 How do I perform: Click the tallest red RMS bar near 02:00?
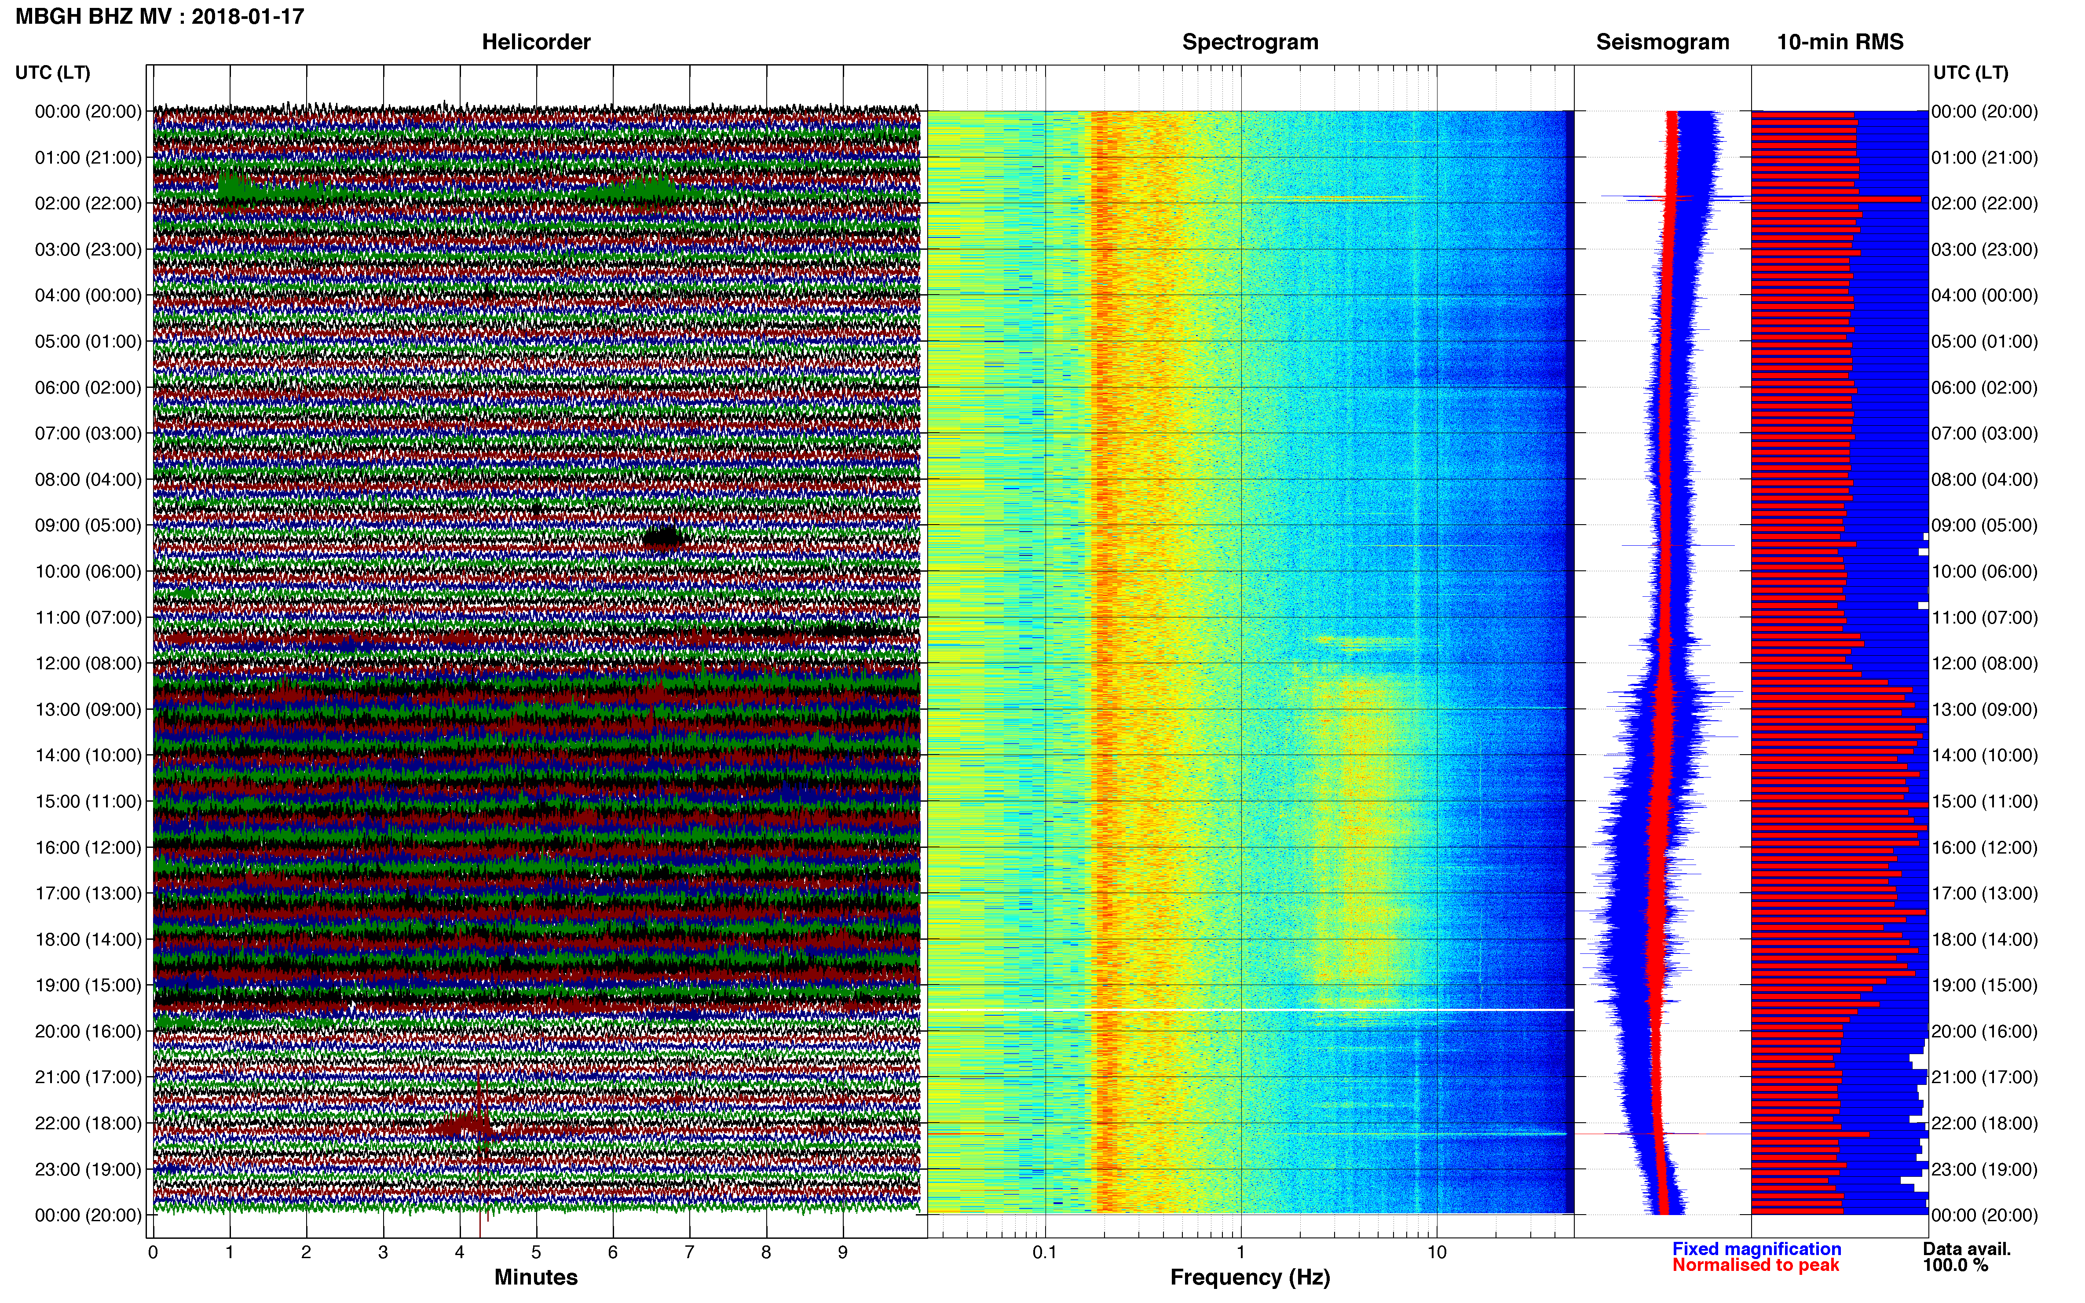tap(1836, 199)
